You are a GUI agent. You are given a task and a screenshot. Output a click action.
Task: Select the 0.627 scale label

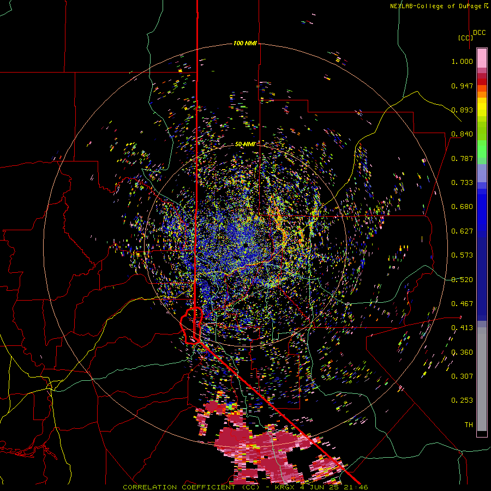click(x=462, y=231)
